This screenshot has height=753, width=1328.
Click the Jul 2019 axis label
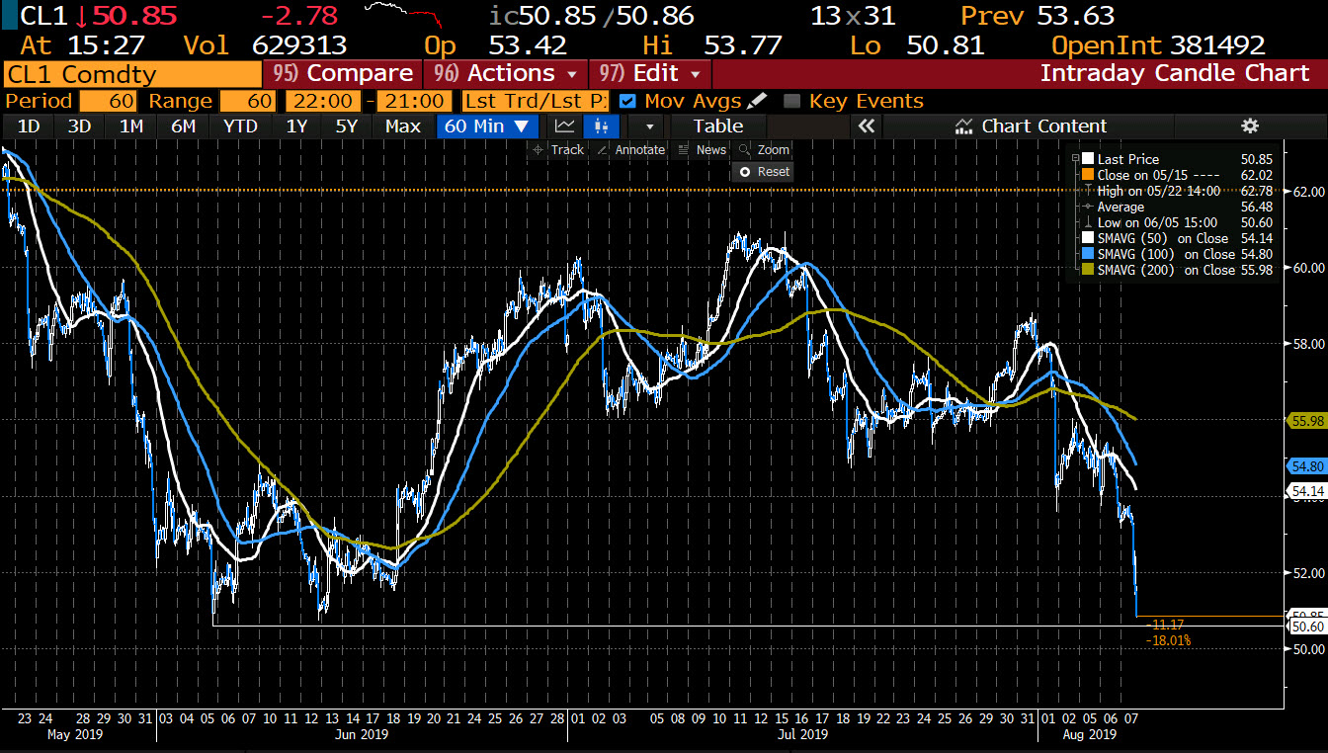802,733
